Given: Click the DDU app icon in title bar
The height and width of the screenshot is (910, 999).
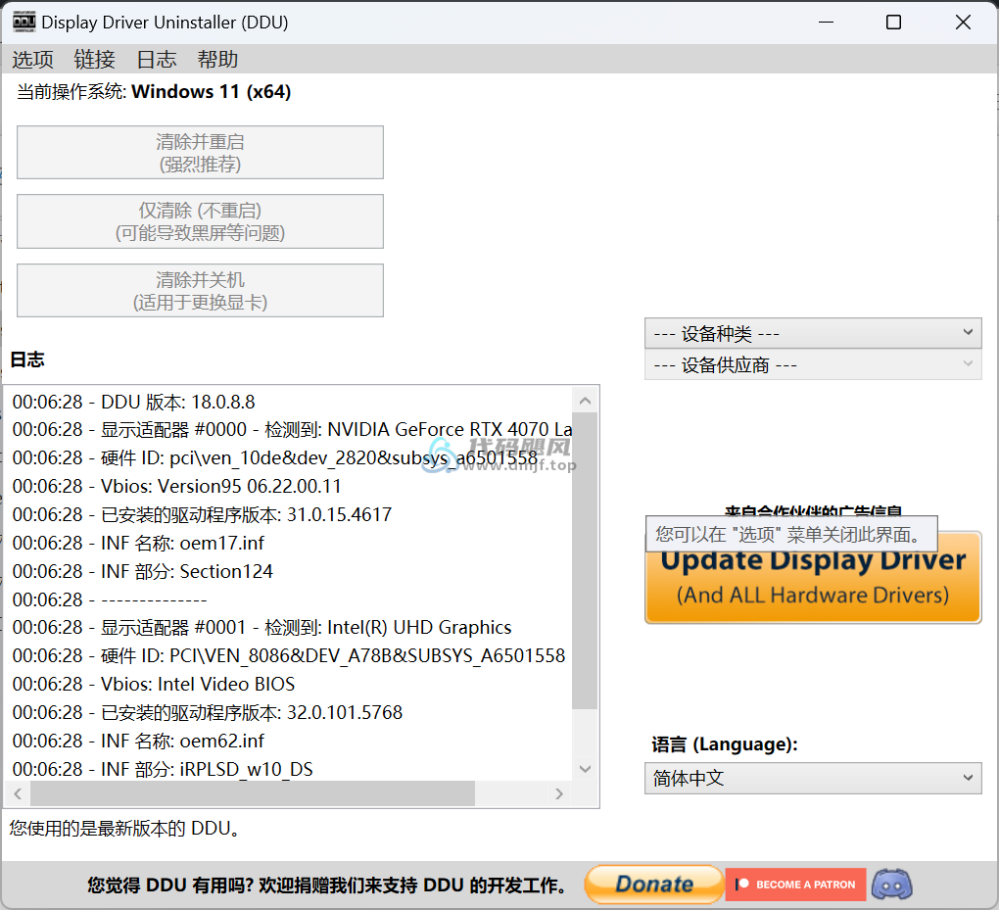Looking at the screenshot, I should click(24, 22).
